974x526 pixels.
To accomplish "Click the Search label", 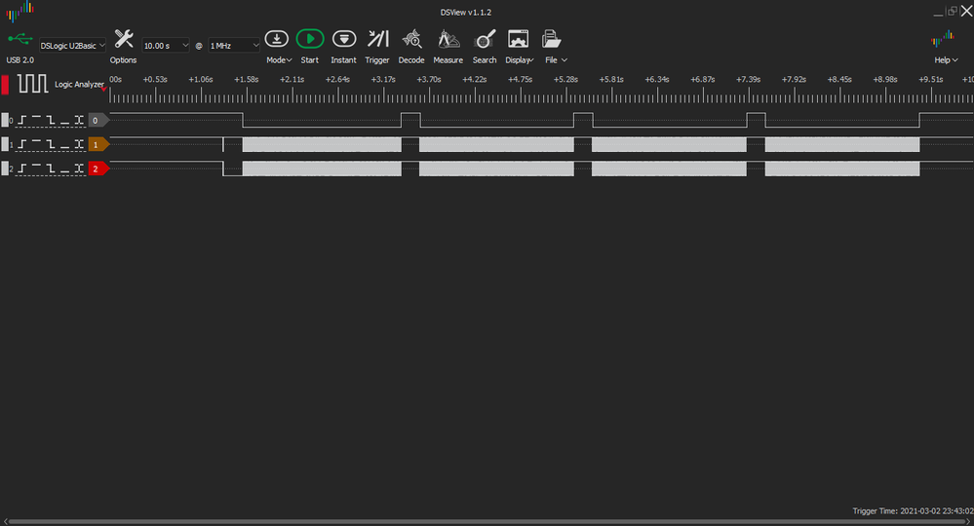I will [x=485, y=60].
